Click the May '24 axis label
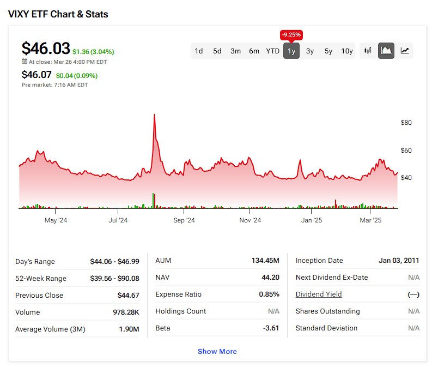The width and height of the screenshot is (432, 367). 56,220
